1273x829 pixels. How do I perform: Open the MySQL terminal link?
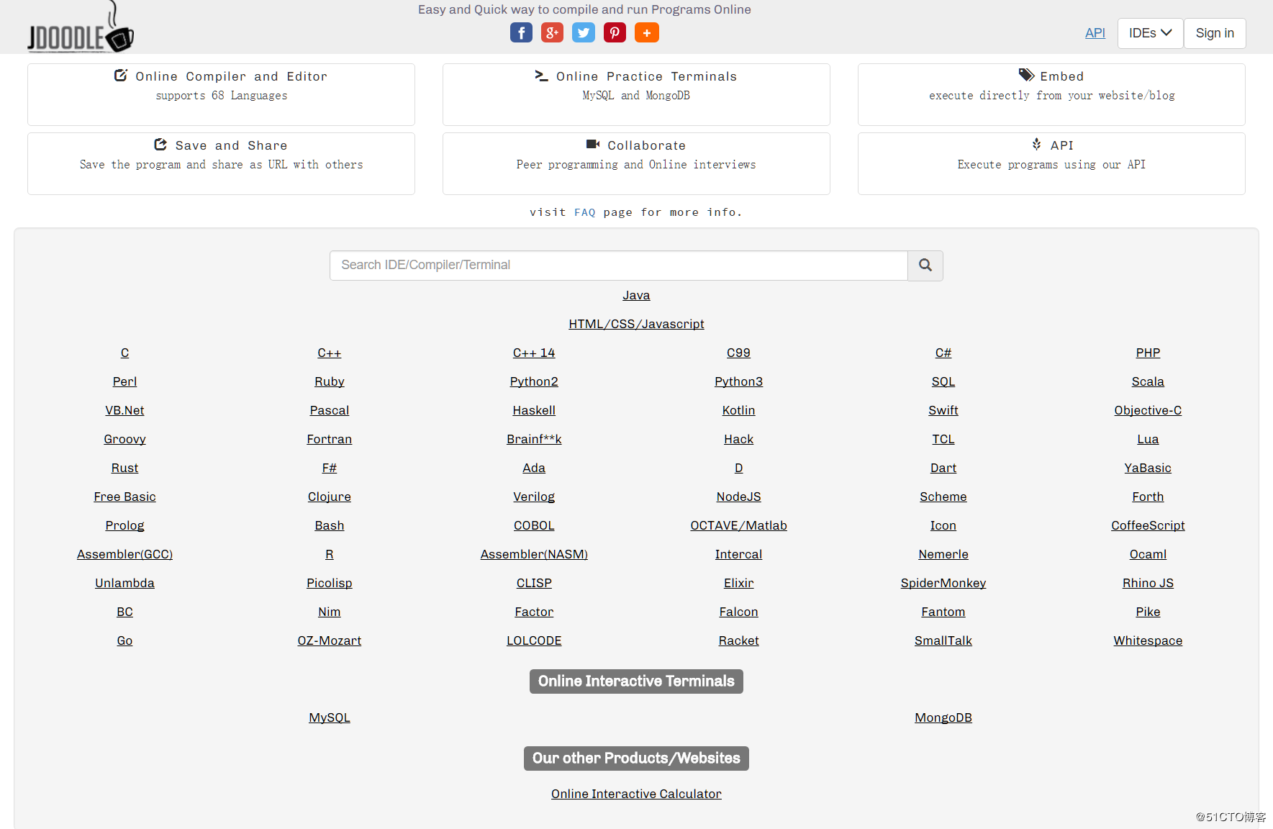coord(330,717)
